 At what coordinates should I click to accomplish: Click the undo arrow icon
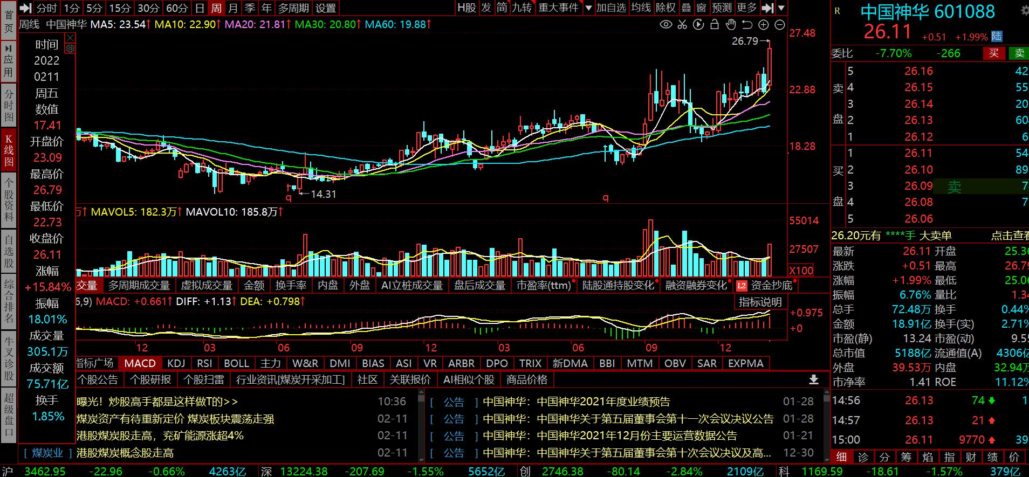pyautogui.click(x=747, y=24)
